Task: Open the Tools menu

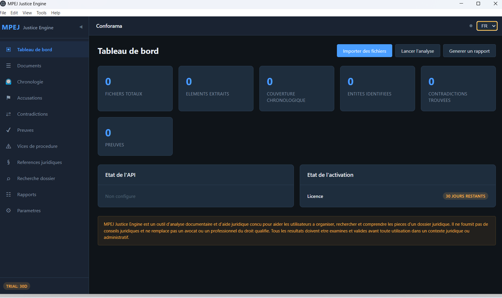Action: click(41, 13)
